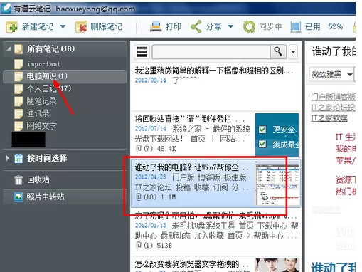The width and height of the screenshot is (362, 272).
Task: Click the 通讯录 folder icon
Action: pyautogui.click(x=18, y=114)
